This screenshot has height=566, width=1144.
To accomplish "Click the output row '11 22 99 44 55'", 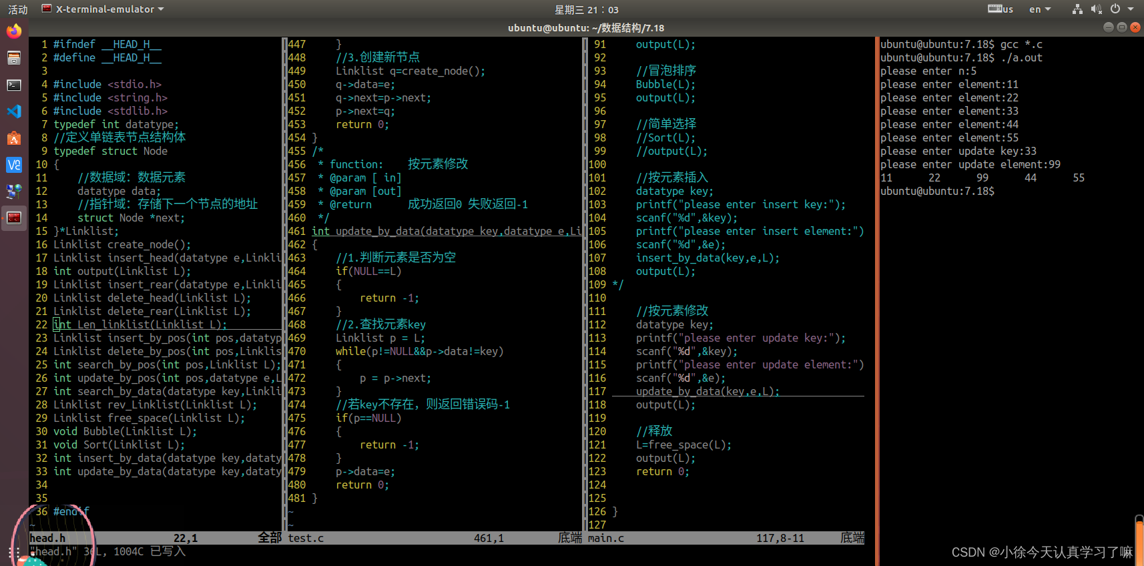I will (x=982, y=178).
